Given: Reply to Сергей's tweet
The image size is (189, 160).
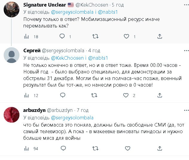Looking at the screenshot, I should (x=62, y=96).
